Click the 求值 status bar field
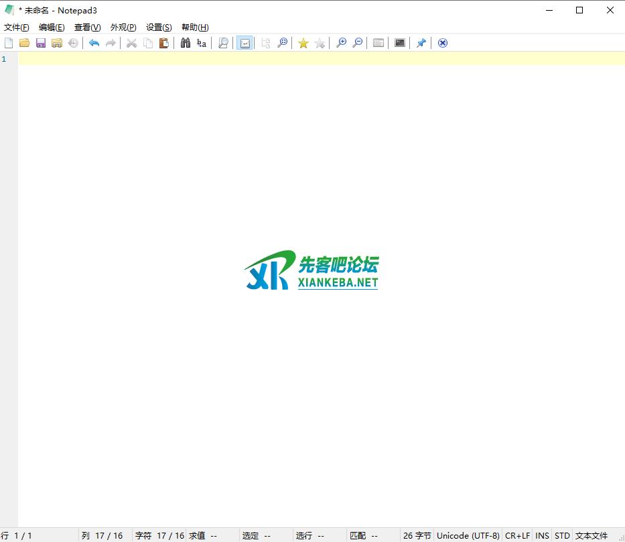The height and width of the screenshot is (542, 625). tap(212, 535)
